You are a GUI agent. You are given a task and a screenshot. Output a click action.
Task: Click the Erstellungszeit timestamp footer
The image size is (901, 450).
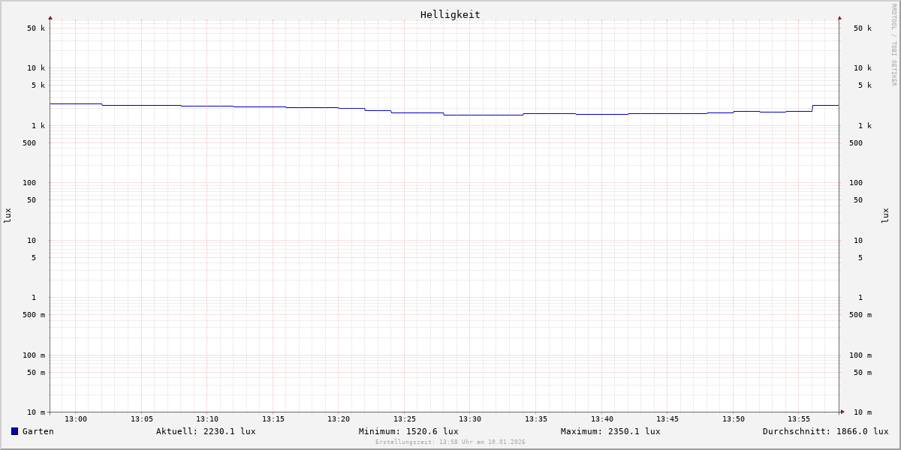[x=450, y=442]
